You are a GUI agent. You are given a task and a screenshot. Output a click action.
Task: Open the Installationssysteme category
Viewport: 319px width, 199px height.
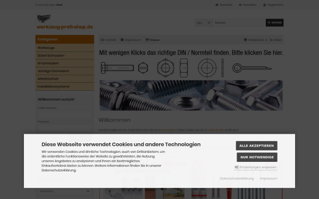[x=65, y=86]
